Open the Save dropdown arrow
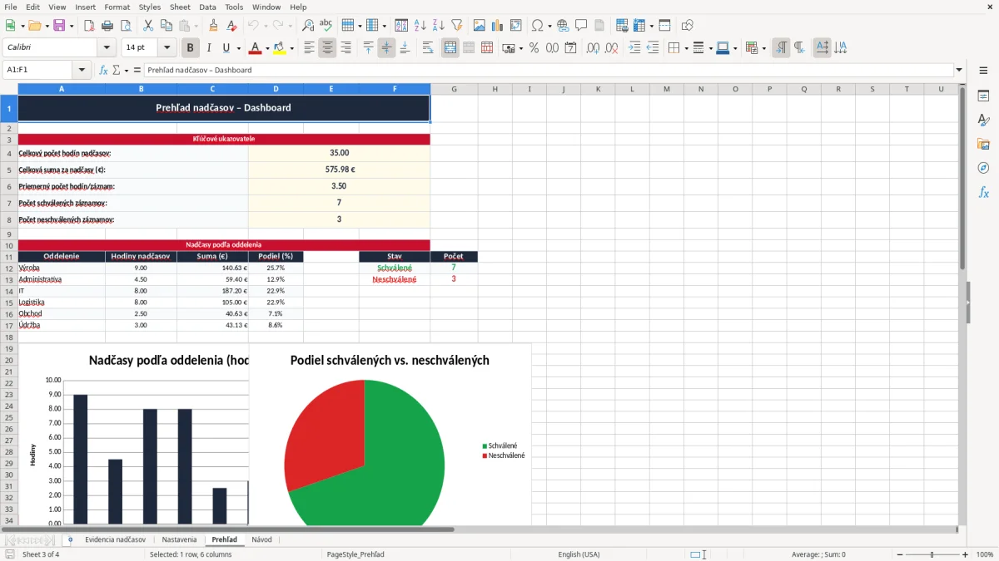This screenshot has height=561, width=999. pyautogui.click(x=72, y=26)
